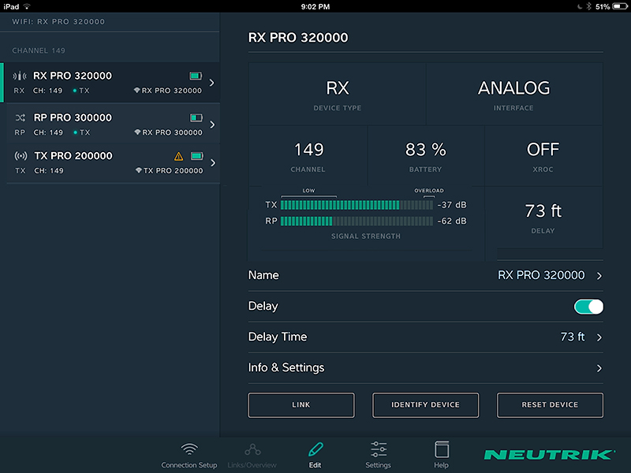The image size is (631, 473).
Task: Switch to the Settings tab label
Action: click(x=379, y=465)
